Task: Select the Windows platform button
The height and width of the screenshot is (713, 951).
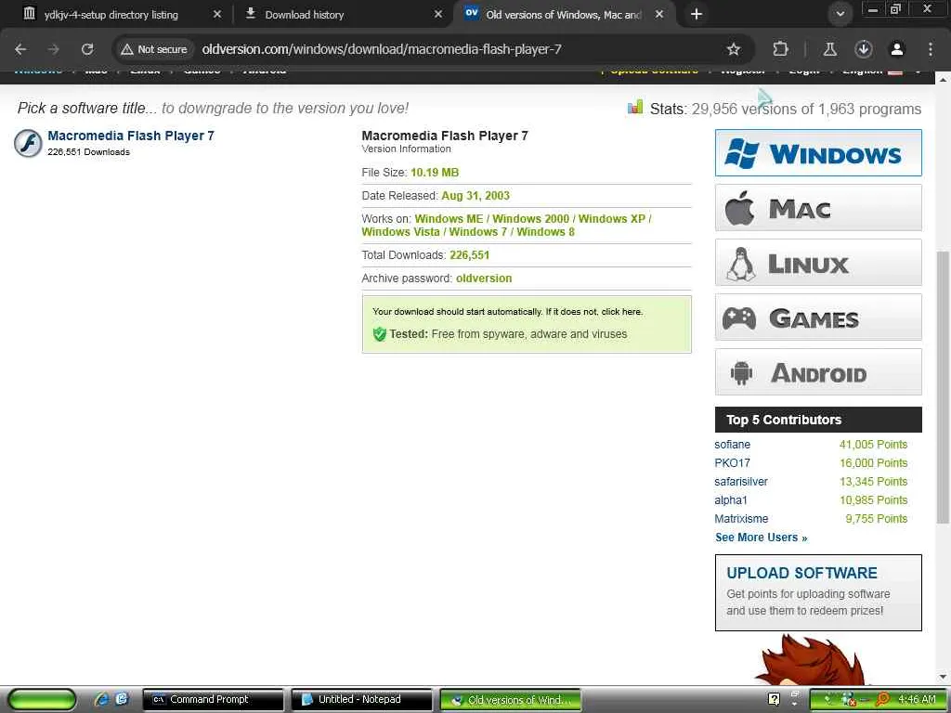Action: coord(818,153)
